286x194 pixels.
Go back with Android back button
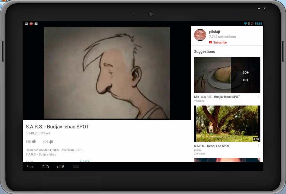(30, 166)
